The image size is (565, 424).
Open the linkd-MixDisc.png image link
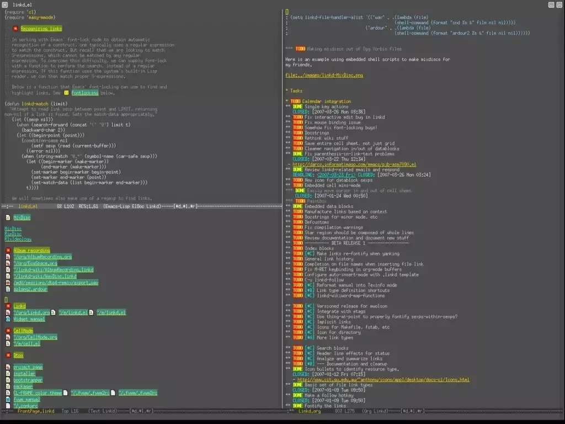click(326, 75)
